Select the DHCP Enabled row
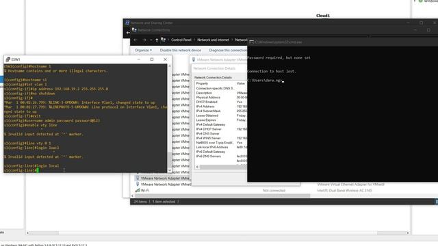438x246 pixels. [x=221, y=102]
